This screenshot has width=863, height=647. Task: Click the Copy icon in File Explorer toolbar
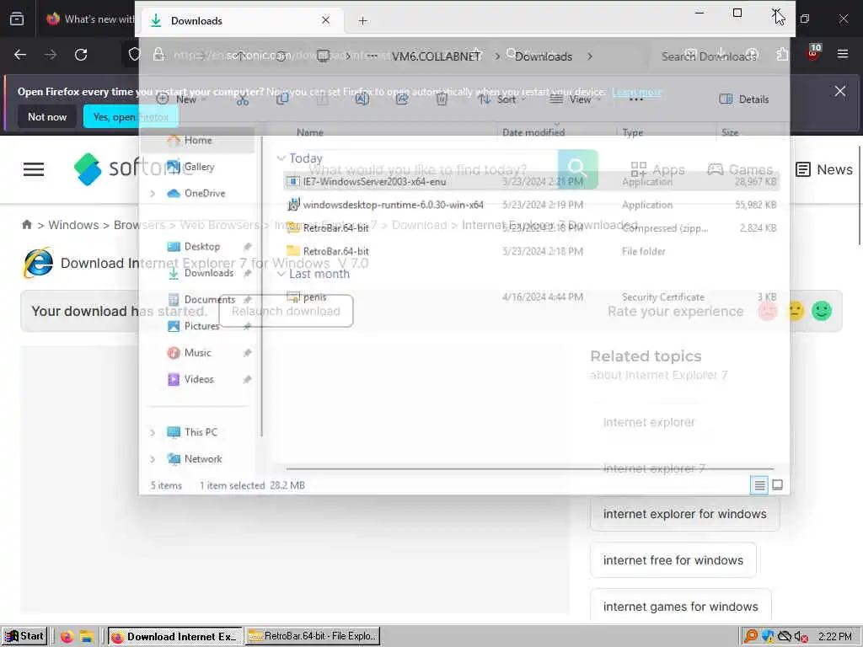click(x=282, y=99)
